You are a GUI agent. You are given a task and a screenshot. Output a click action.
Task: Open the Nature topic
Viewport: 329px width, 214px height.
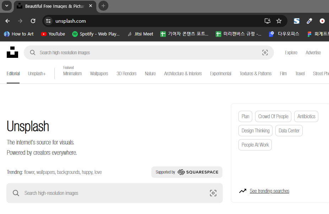(150, 73)
